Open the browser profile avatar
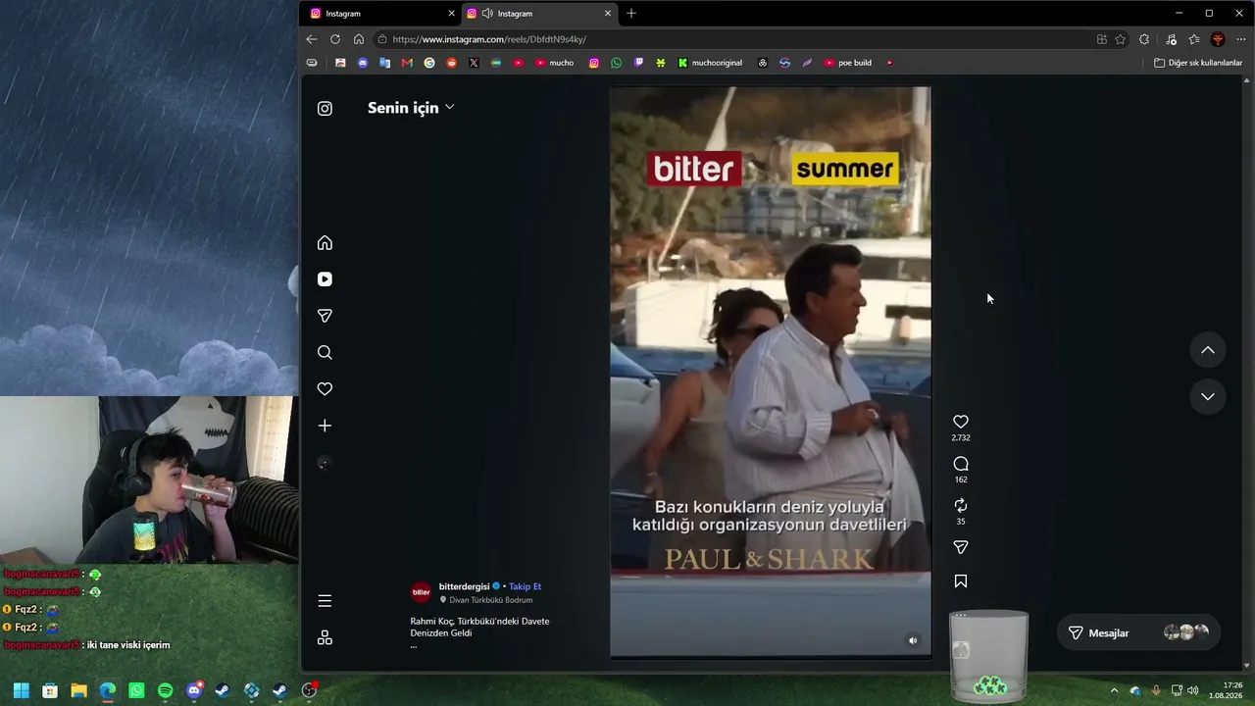 [x=1218, y=39]
